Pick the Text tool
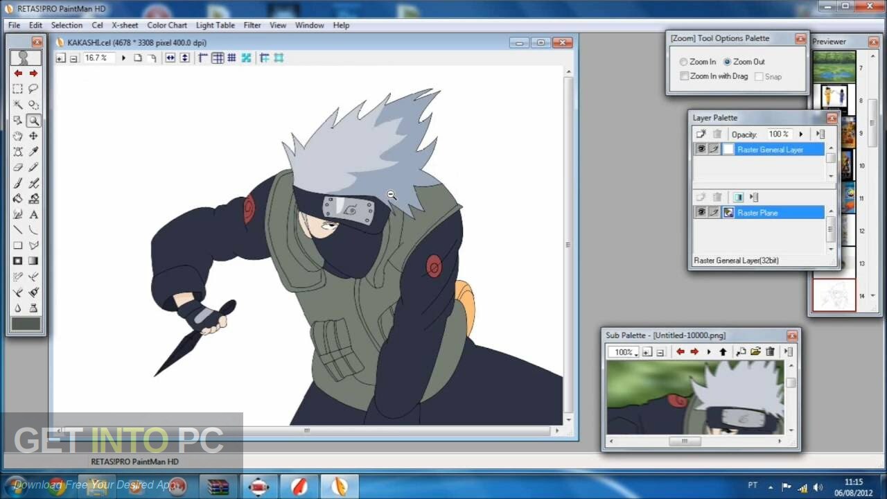This screenshot has height=499, width=887. click(33, 214)
